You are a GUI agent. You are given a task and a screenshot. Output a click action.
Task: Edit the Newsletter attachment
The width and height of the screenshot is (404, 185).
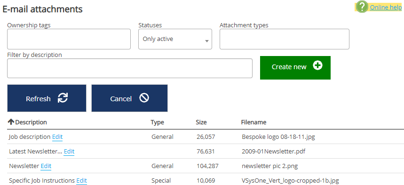point(46,166)
